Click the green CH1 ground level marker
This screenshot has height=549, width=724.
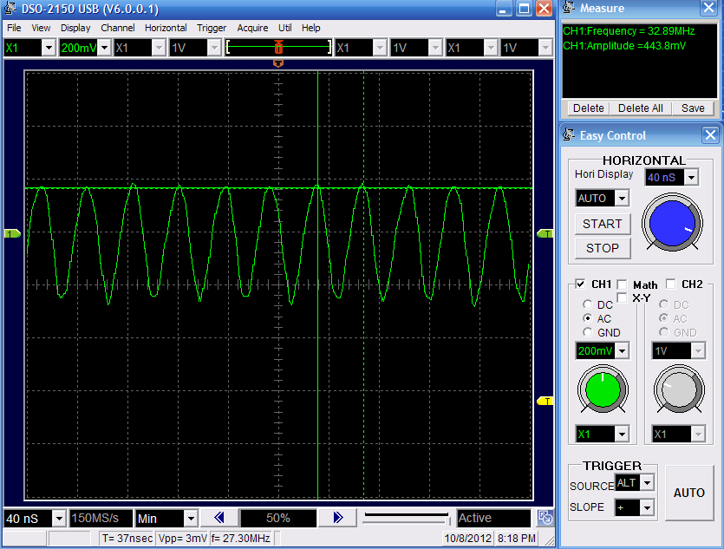(12, 234)
